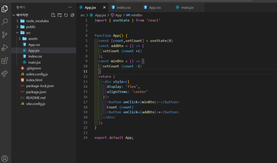Click the New File icon in explorer
277x163 pixels.
tap(53, 15)
